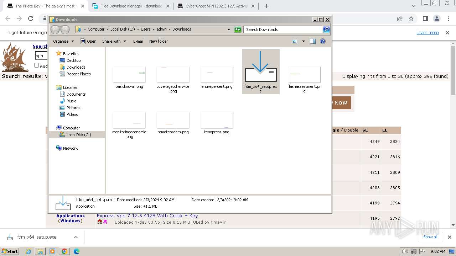This screenshot has width=456, height=256.
Task: Go back in Chrome browser
Action: pyautogui.click(x=8, y=19)
